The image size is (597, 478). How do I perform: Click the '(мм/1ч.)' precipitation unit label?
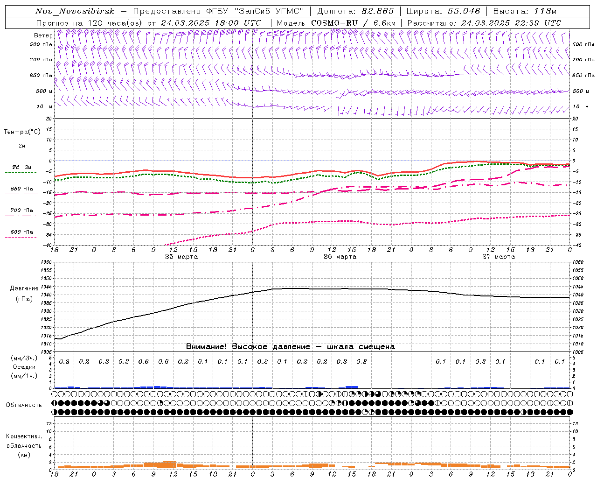point(24,376)
